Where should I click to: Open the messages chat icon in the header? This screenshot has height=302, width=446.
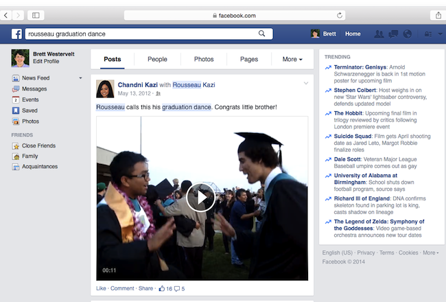coord(393,34)
